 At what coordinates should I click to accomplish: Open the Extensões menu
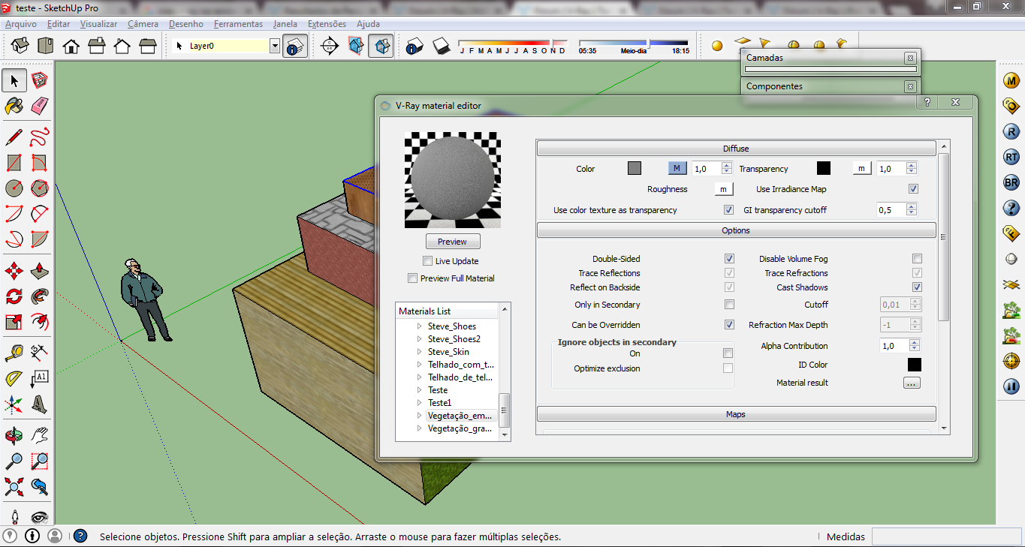[x=327, y=24]
